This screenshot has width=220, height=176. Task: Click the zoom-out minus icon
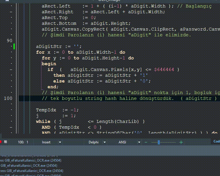146,142
